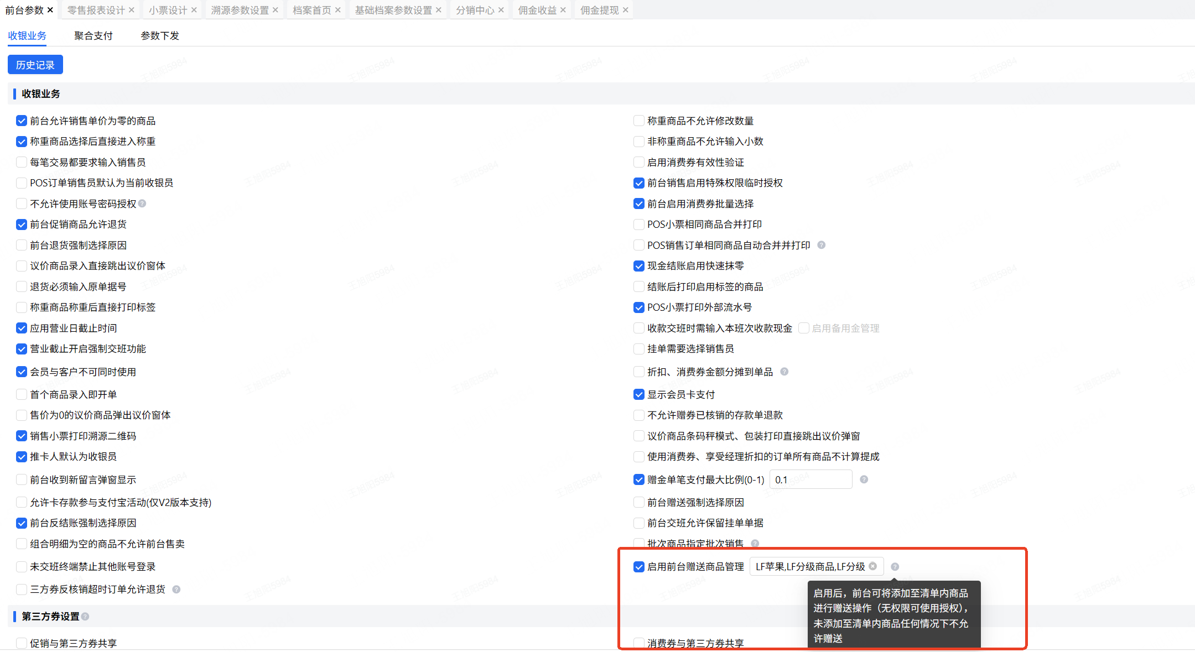Disable 现金结账启用快速抹零 checkbox
The width and height of the screenshot is (1195, 652).
pyautogui.click(x=638, y=266)
